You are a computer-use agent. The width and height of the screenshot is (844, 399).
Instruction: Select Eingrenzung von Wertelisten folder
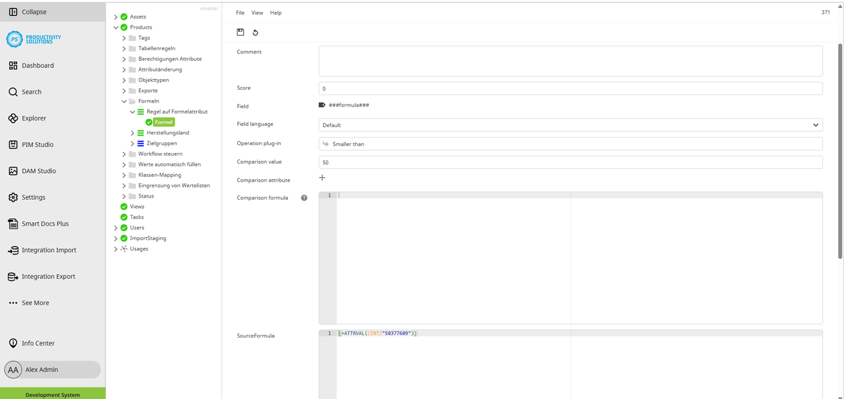pos(174,186)
